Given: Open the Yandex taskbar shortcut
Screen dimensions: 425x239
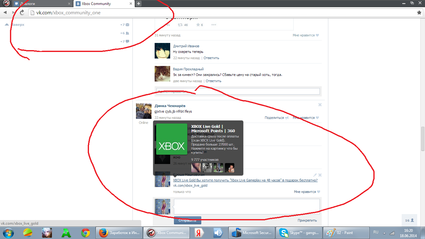Looking at the screenshot, I should click(x=199, y=232).
